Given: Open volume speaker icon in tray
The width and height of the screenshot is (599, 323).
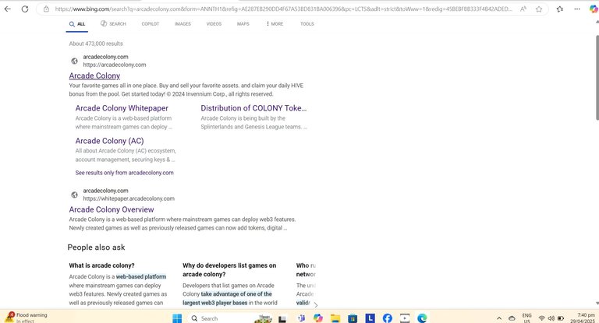Looking at the screenshot, I should click(x=551, y=318).
